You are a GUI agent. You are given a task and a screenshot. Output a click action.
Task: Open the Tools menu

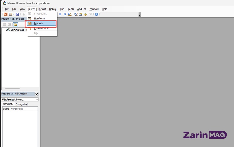tap(71, 9)
